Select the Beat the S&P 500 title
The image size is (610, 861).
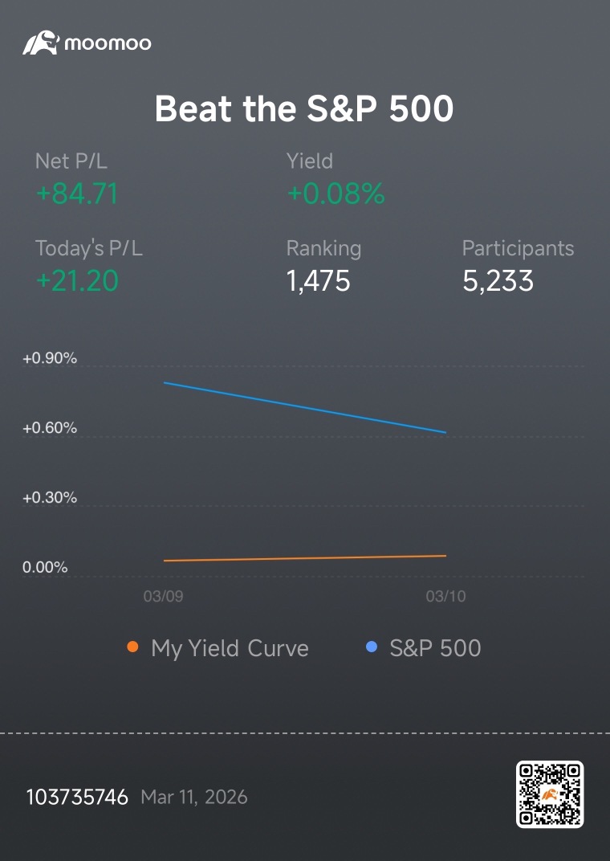click(x=304, y=108)
